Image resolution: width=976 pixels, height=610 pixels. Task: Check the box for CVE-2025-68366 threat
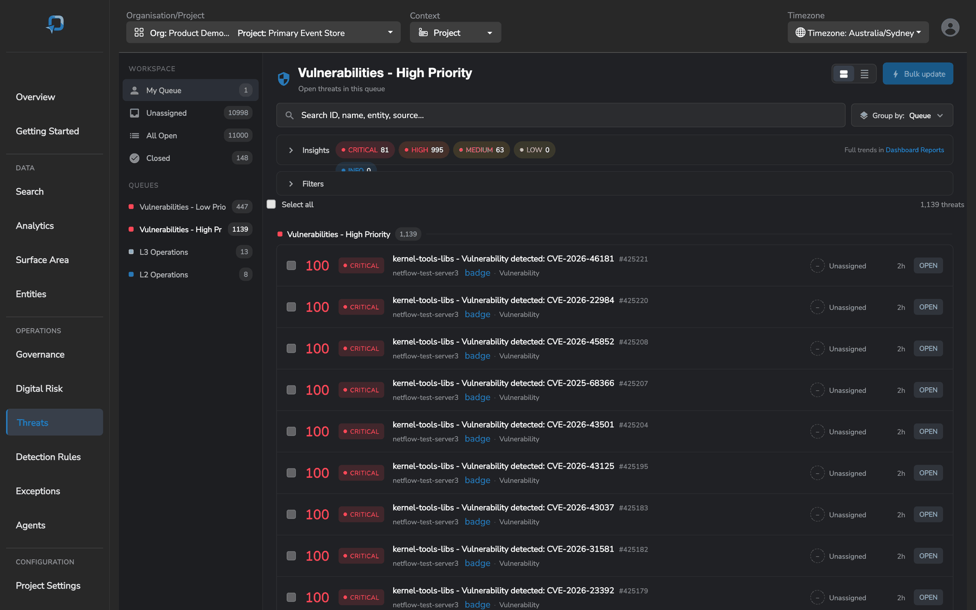point(291,390)
